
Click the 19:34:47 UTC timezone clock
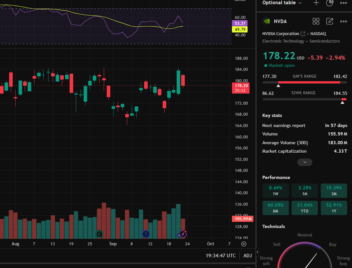point(221,256)
